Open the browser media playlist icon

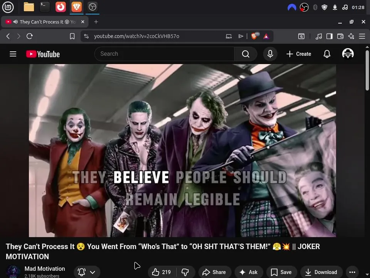pyautogui.click(x=319, y=36)
